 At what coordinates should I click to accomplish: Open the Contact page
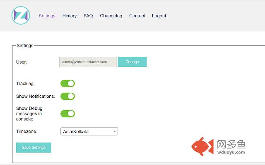[137, 16]
